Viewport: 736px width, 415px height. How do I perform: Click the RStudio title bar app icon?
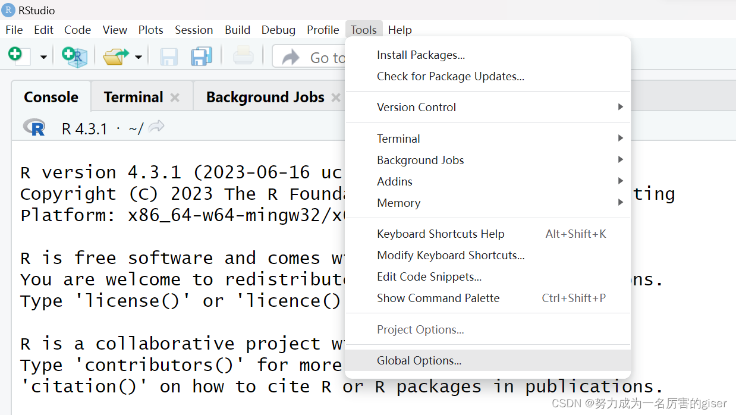tap(8, 10)
